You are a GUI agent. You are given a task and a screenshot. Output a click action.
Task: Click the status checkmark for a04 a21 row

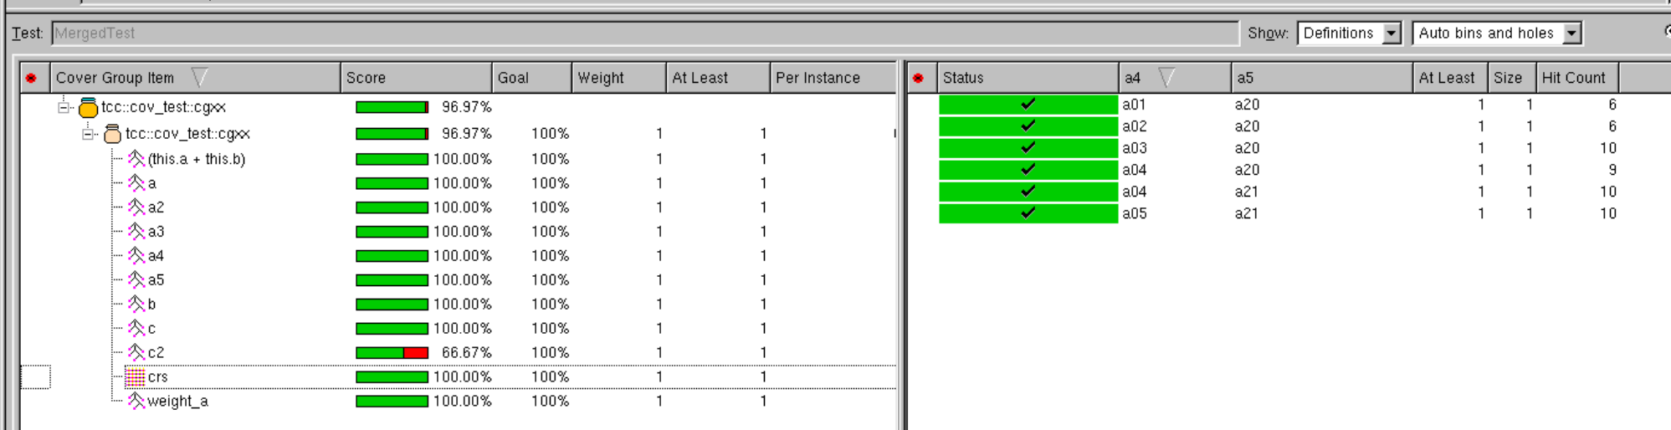click(x=1028, y=192)
